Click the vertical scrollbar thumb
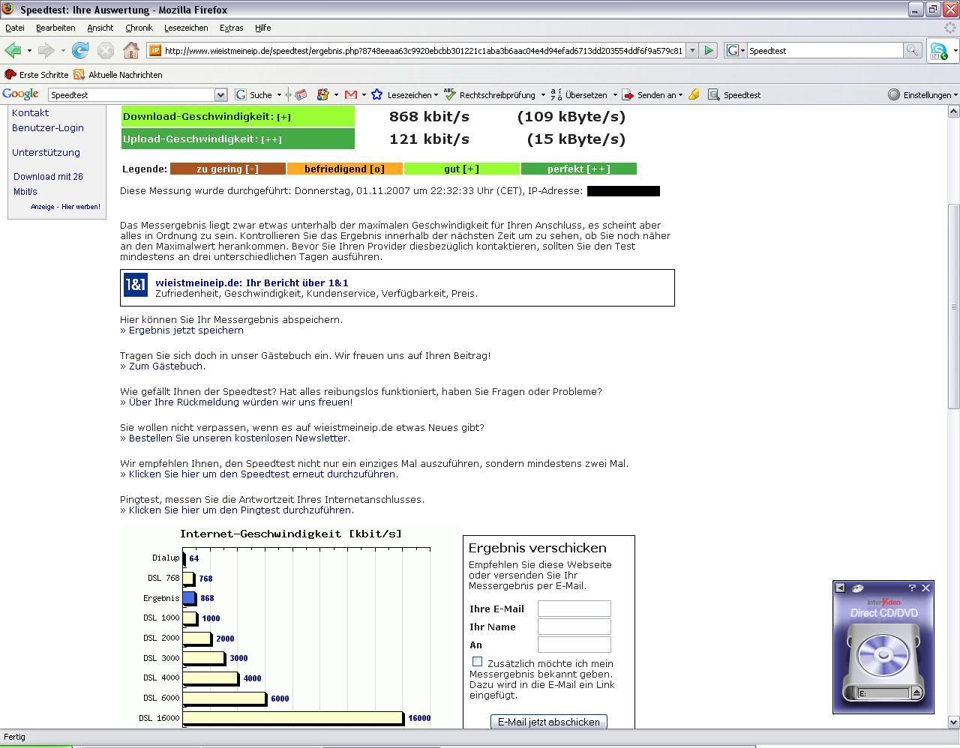 click(954, 307)
